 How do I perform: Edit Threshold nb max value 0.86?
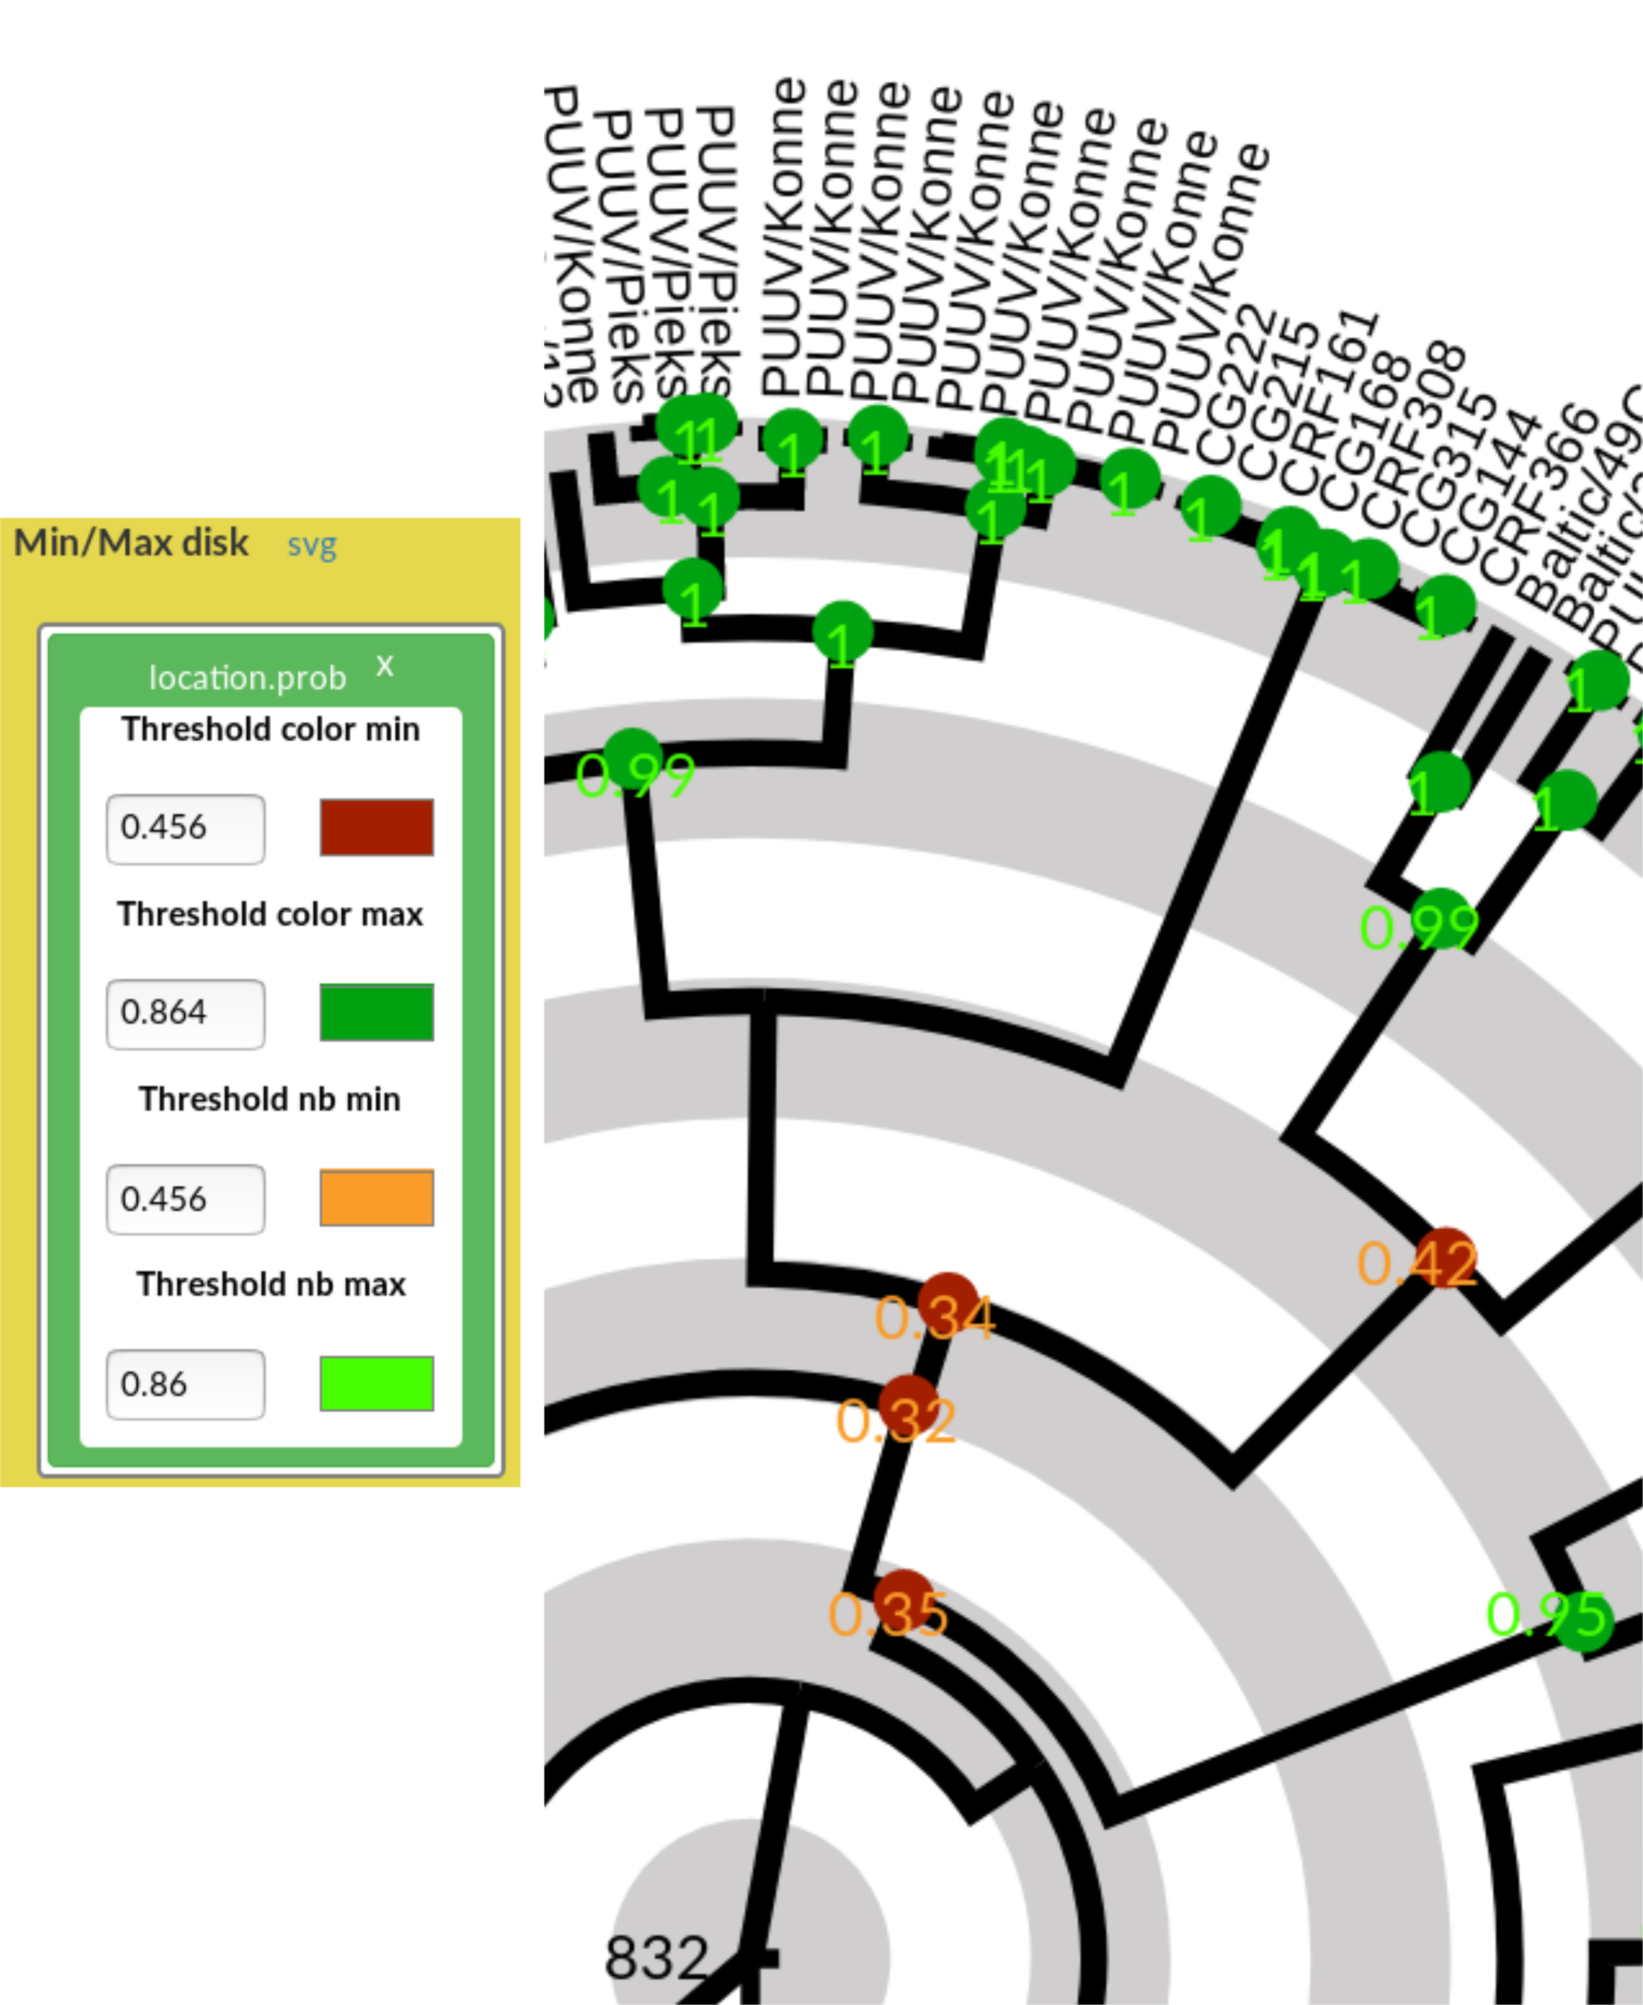click(x=185, y=1384)
